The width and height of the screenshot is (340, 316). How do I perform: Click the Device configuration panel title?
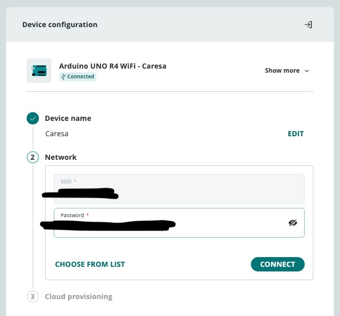pos(60,25)
